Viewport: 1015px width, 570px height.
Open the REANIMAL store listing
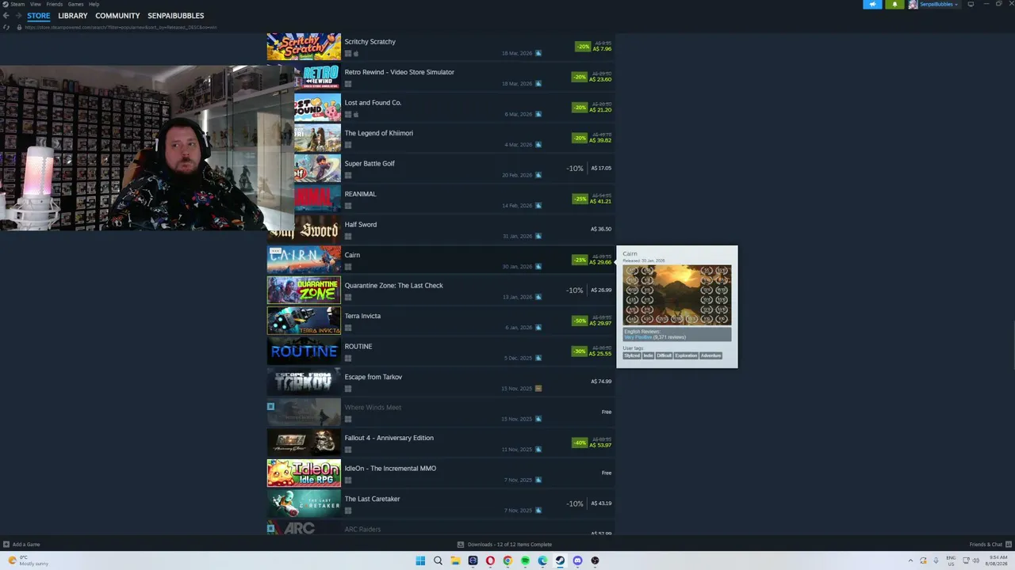(442, 199)
